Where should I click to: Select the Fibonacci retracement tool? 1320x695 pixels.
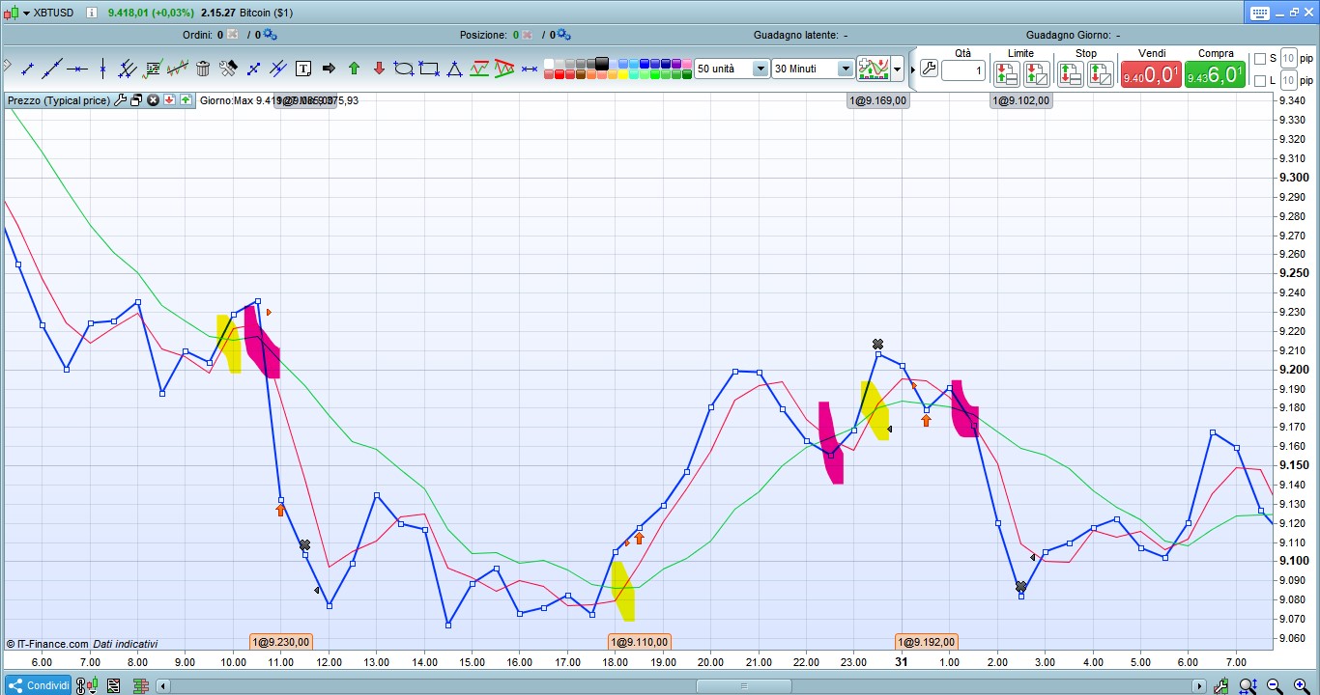[152, 69]
